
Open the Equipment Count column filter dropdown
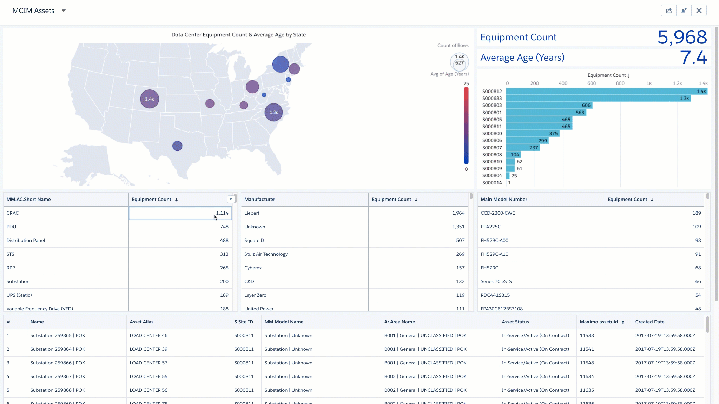[231, 199]
